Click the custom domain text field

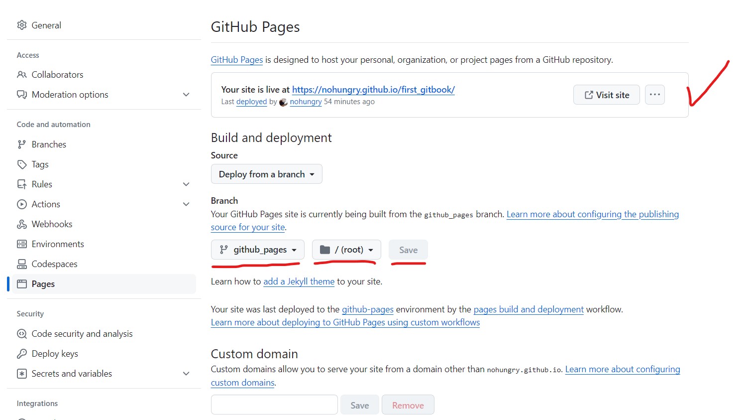pos(274,405)
